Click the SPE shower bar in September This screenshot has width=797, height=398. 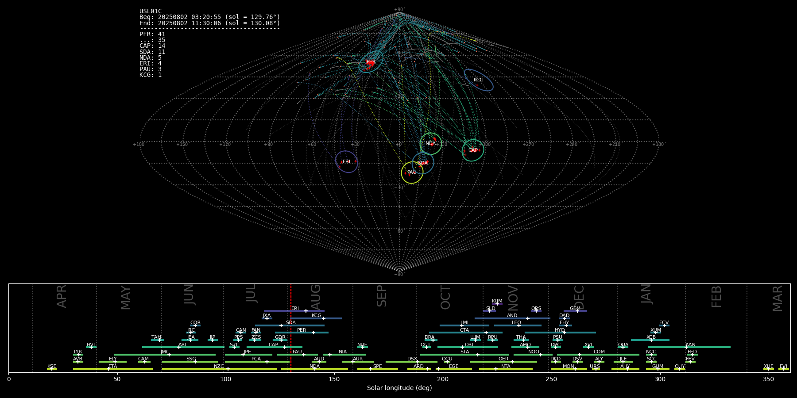pyautogui.click(x=378, y=369)
